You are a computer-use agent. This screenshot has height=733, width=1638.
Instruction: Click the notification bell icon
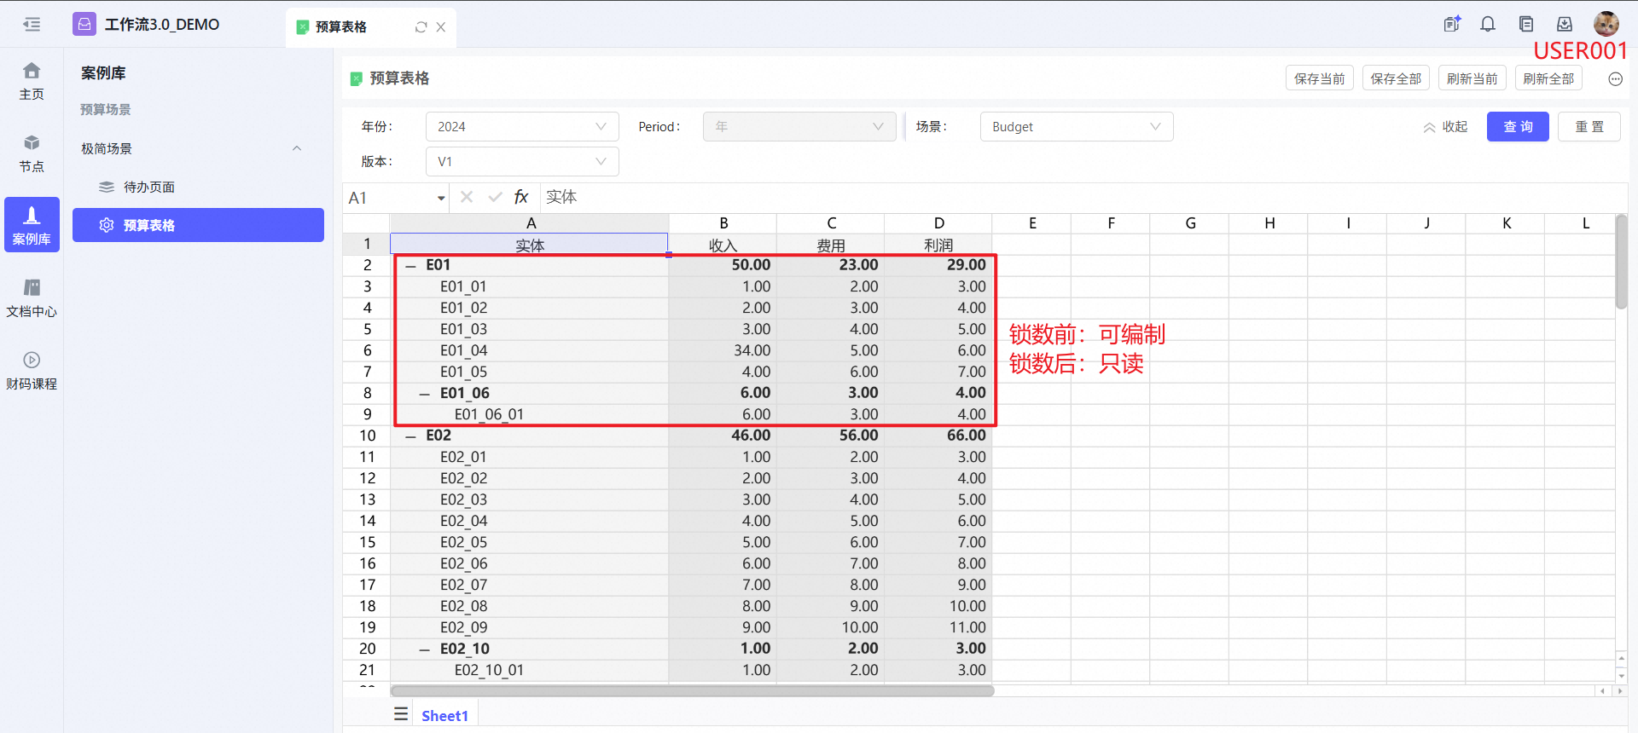click(x=1488, y=25)
